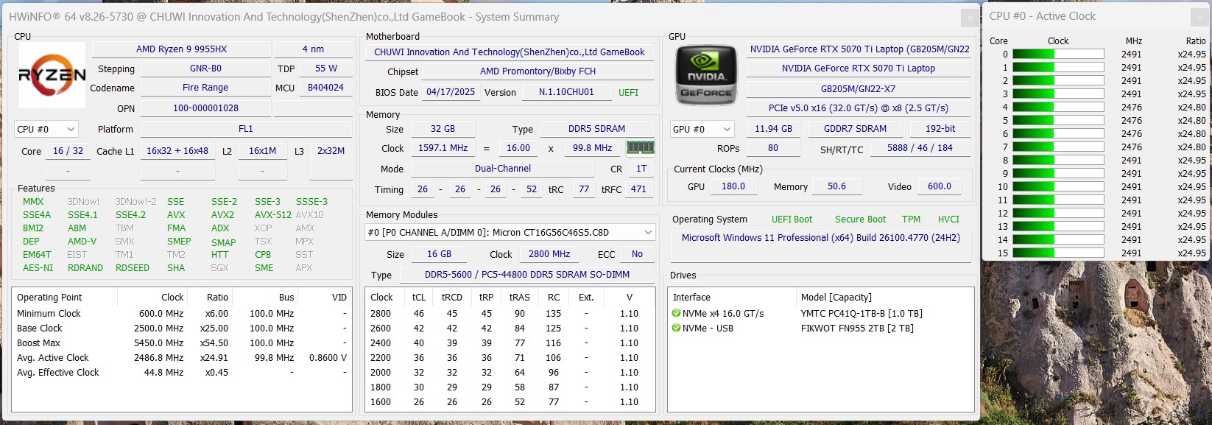Screen dimensions: 1212x425
Task: Click the Platform FL1 field
Action: pos(246,129)
